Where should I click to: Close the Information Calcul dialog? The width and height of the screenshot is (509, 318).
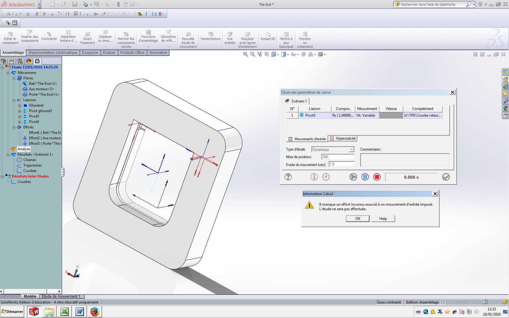pyautogui.click(x=435, y=194)
